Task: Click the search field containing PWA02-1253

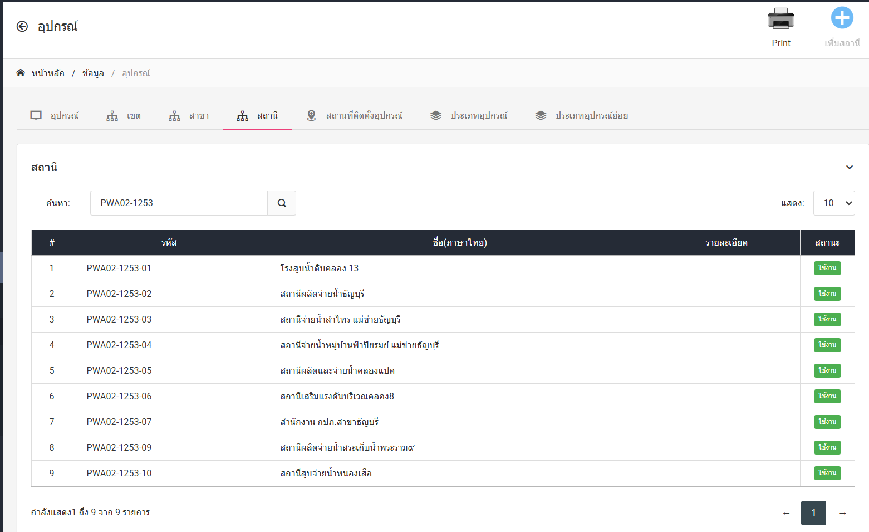Action: [179, 203]
